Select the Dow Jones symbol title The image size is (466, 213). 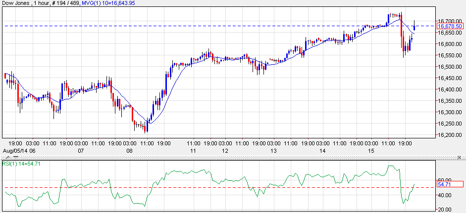tap(16, 3)
